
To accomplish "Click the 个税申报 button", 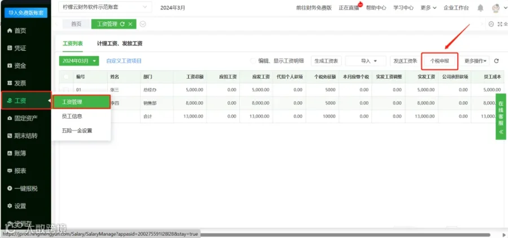I will pos(439,61).
